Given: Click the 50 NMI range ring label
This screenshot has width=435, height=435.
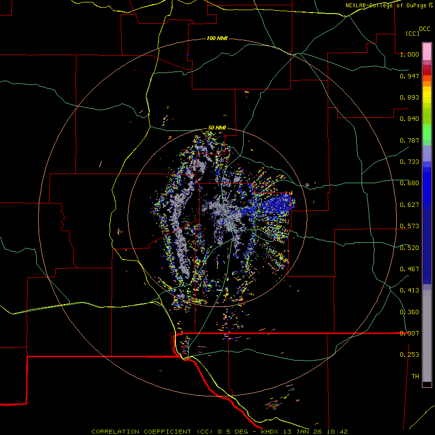Looking at the screenshot, I should 217,128.
